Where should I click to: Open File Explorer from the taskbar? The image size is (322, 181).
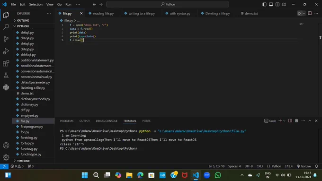coord(129,175)
